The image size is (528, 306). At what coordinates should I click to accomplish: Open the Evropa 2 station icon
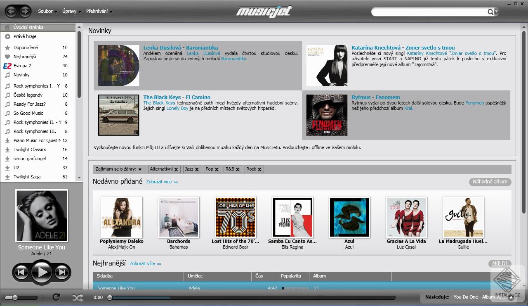7,66
